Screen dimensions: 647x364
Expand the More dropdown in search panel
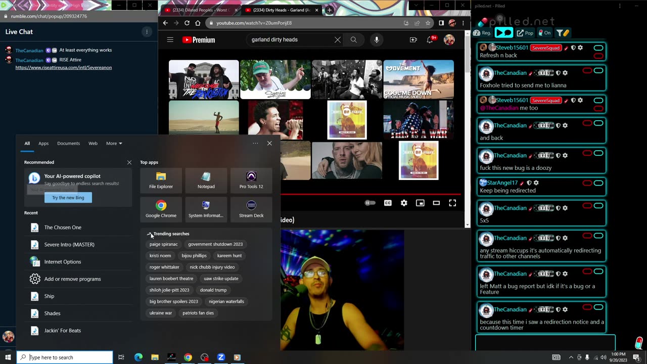[114, 143]
